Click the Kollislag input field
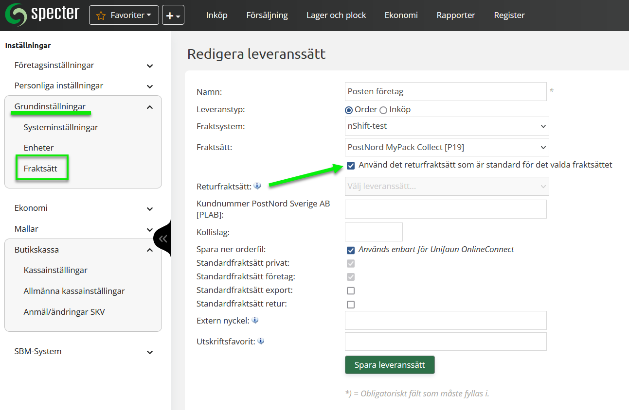629x410 pixels. point(373,232)
